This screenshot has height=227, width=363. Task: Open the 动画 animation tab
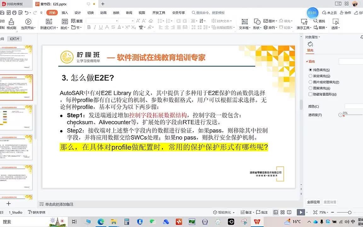pyautogui.click(x=104, y=13)
